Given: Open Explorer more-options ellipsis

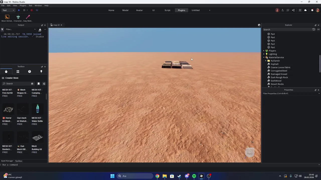Looking at the screenshot, I should [318, 29].
